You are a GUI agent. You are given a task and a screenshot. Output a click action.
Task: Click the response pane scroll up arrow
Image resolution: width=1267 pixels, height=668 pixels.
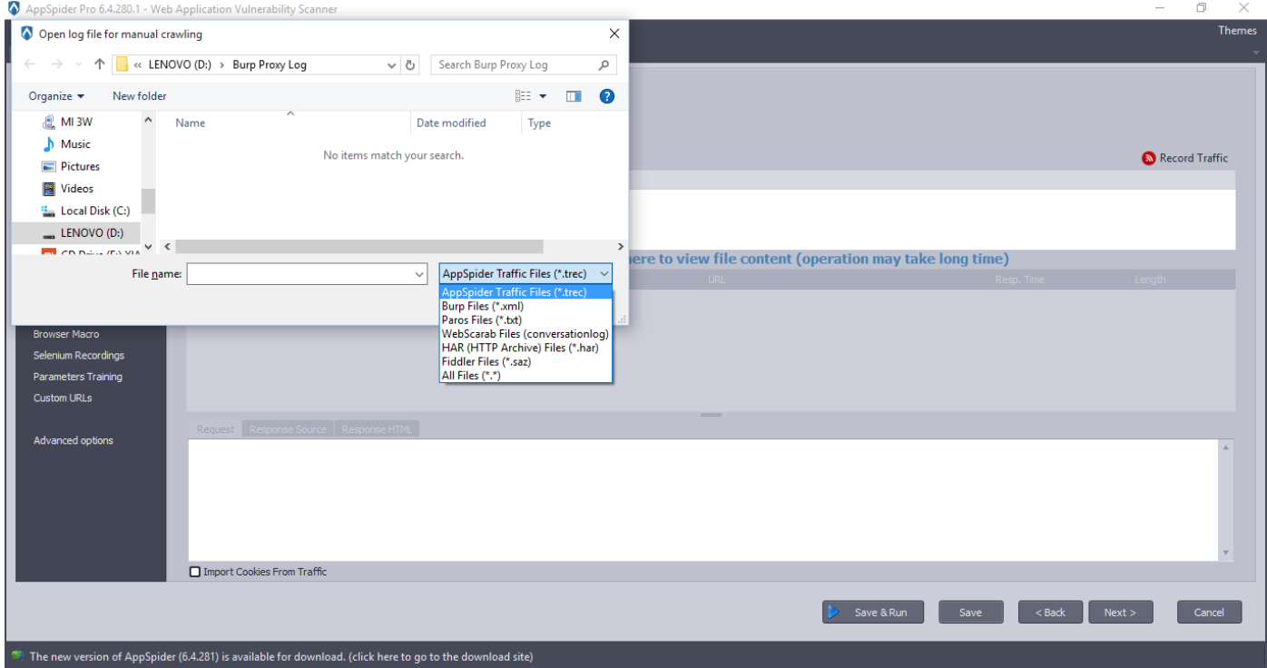(x=1227, y=447)
